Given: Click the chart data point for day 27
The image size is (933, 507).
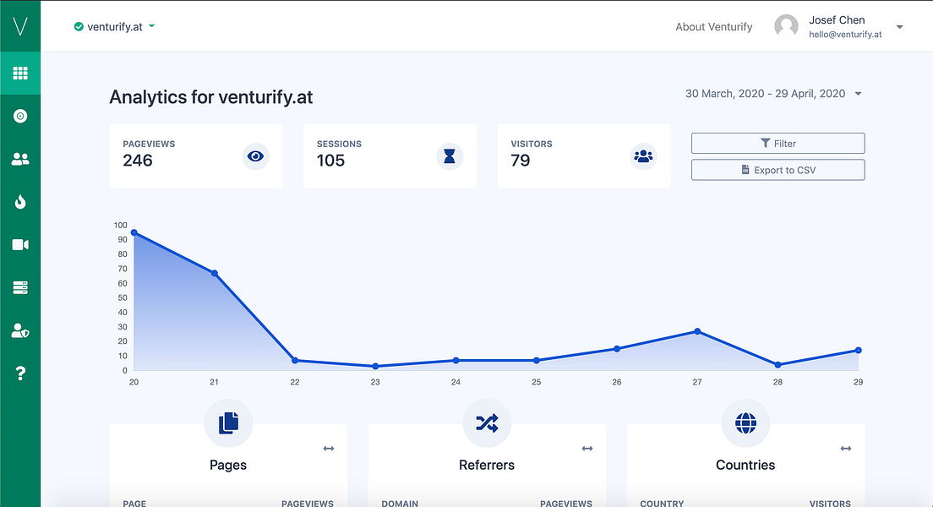Looking at the screenshot, I should 697,331.
